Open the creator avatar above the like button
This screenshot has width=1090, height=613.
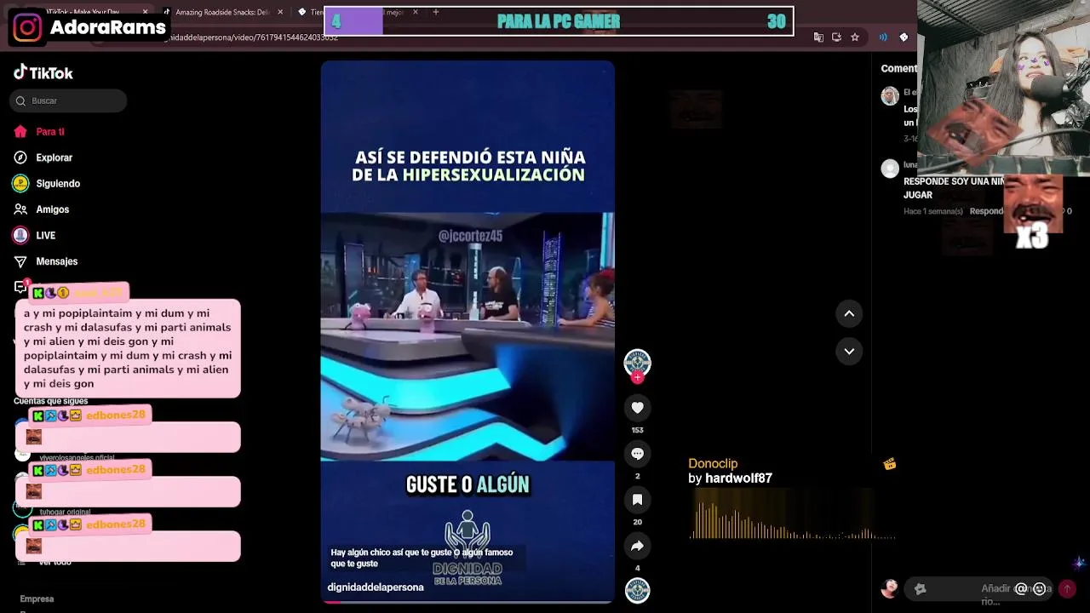pyautogui.click(x=637, y=363)
